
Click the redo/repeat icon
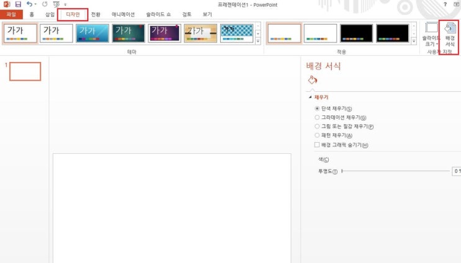pos(45,4)
